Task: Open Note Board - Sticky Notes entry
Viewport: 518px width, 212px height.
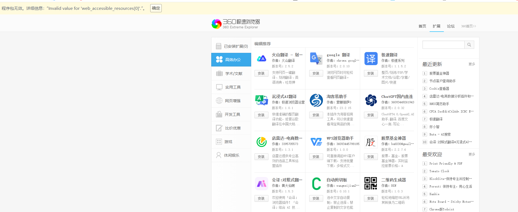Action: tap(452, 202)
